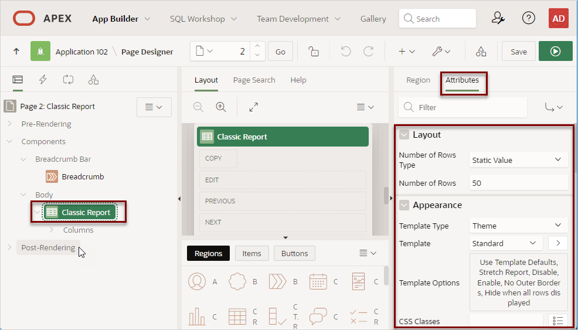The width and height of the screenshot is (578, 330).
Task: Expand the Post-Rendering node
Action: coord(10,247)
